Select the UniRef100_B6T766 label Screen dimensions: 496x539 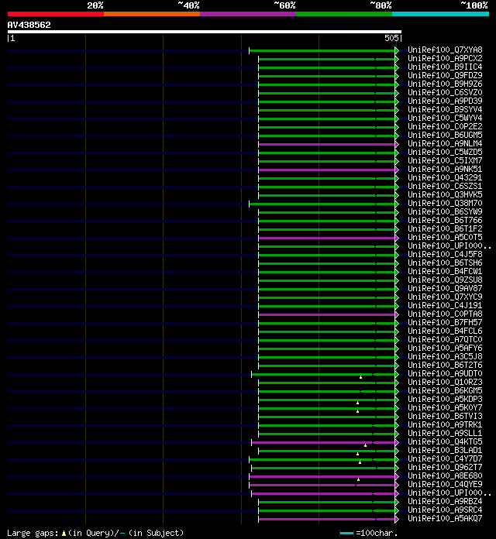445,220
